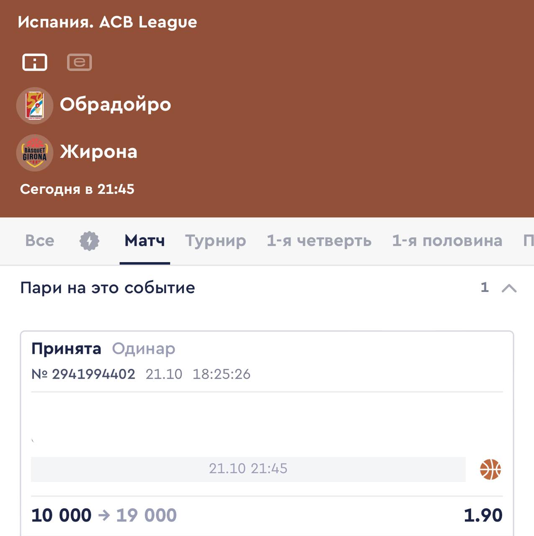Image resolution: width=534 pixels, height=536 pixels.
Task: Open the match info scoreboard icon
Action: pos(35,62)
